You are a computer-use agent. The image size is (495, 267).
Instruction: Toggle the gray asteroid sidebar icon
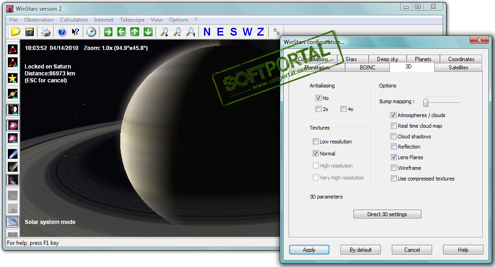[12, 167]
